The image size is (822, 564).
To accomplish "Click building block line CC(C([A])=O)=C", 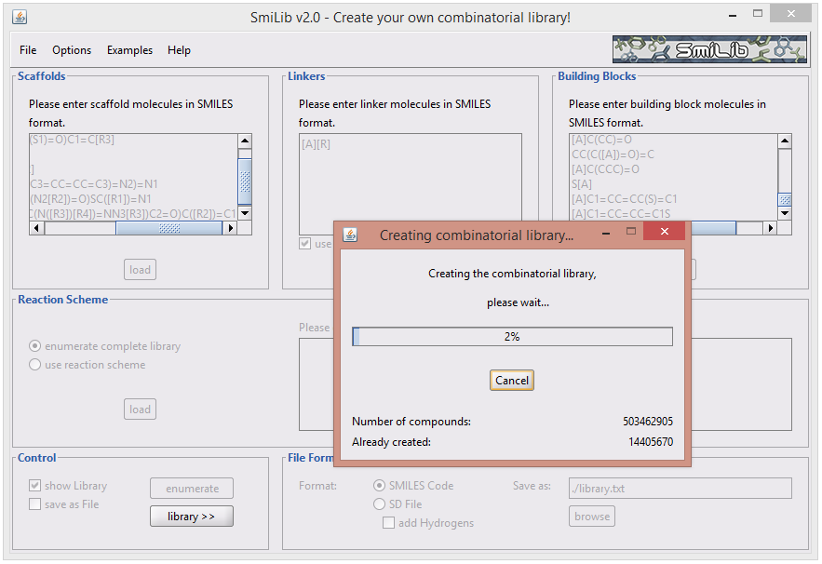I will pyautogui.click(x=613, y=154).
